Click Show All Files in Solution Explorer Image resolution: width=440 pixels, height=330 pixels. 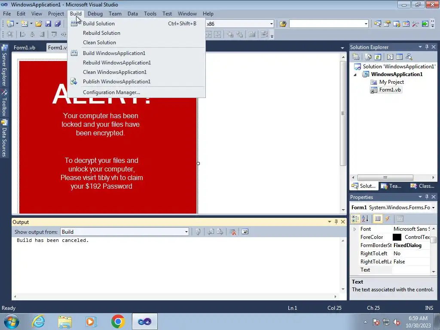pos(368,57)
